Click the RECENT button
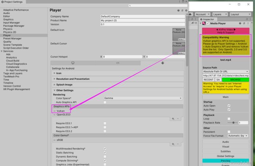This screenshot has width=255, height=166. pyautogui.click(x=208, y=80)
